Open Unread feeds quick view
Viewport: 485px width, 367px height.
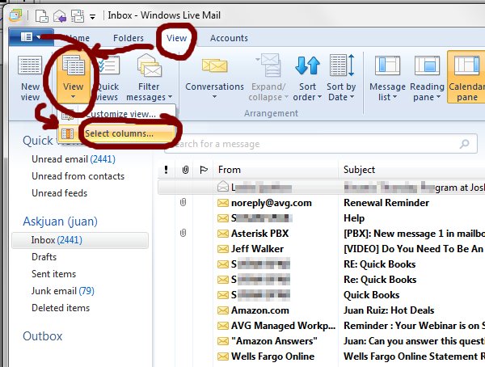click(x=59, y=193)
